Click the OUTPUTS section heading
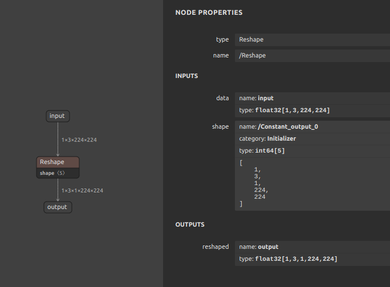The height and width of the screenshot is (287, 390). pos(190,224)
